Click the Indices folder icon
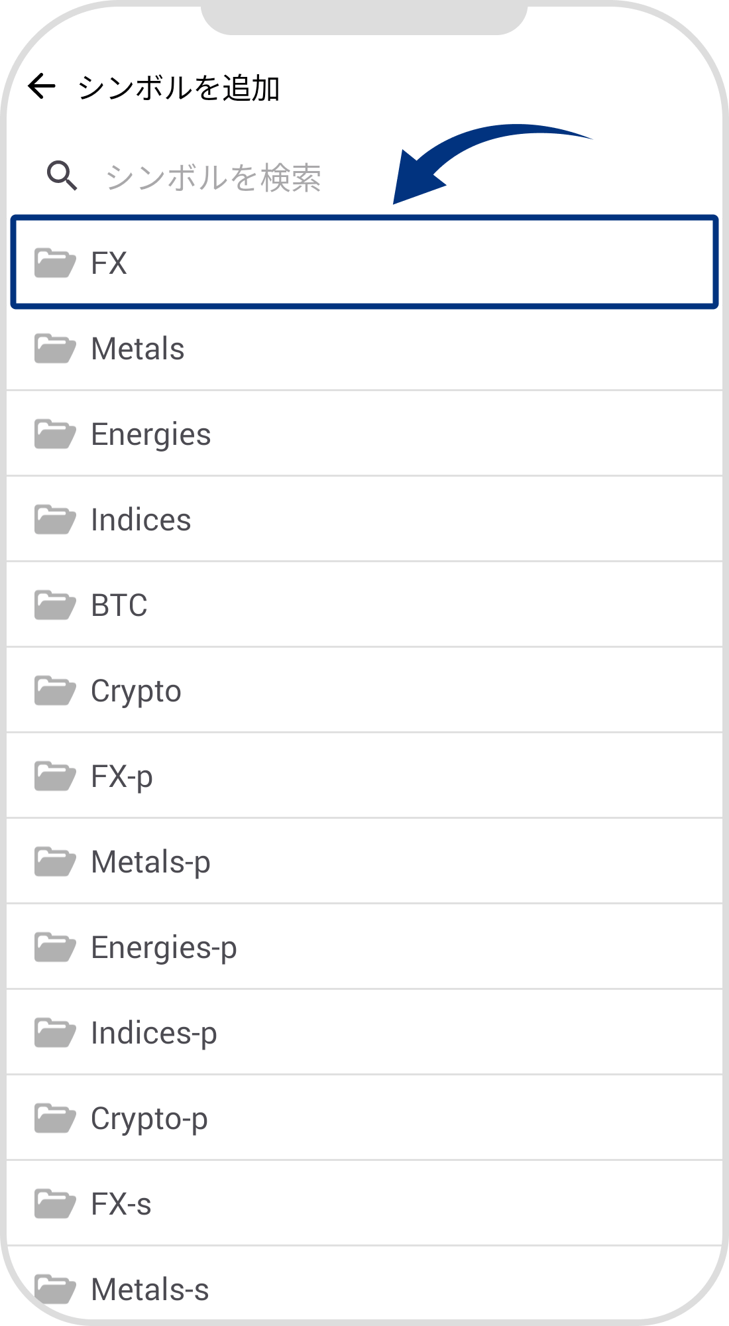The height and width of the screenshot is (1326, 729). [x=55, y=519]
